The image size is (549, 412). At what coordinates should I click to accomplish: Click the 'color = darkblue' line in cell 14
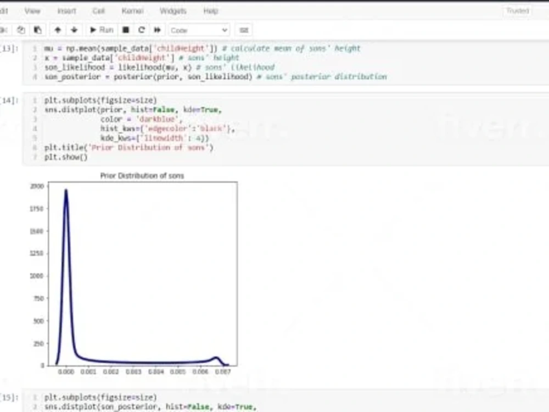coord(141,119)
